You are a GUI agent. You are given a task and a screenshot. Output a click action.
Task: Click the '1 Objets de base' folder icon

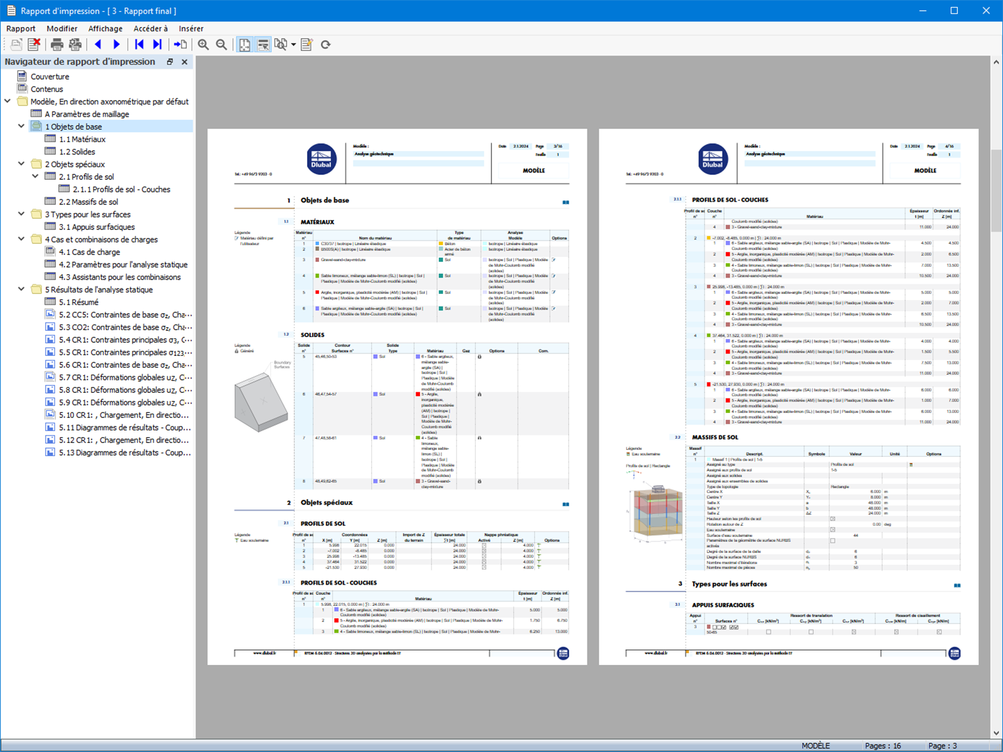[36, 126]
